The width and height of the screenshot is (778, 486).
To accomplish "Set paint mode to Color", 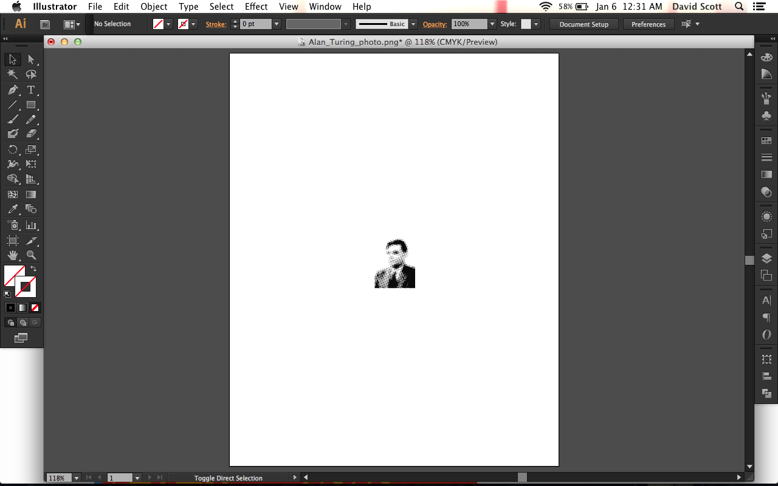I will tap(10, 308).
